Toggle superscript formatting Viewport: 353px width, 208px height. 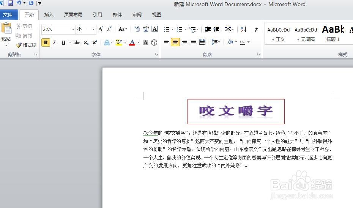click(x=95, y=42)
